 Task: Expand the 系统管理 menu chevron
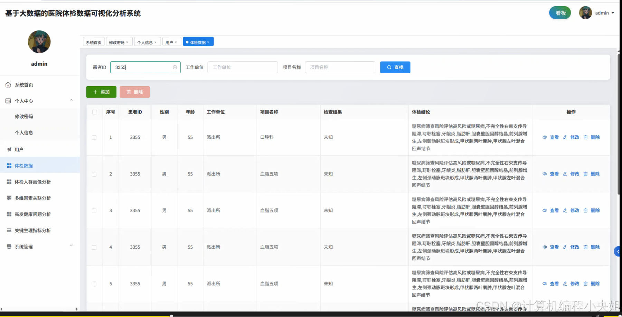point(71,246)
